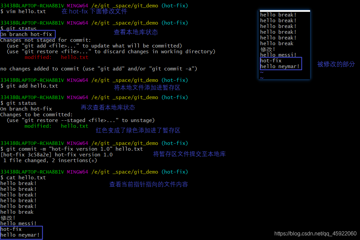The image size is (360, 240).
Task: Select the 'On branch hot-fix' status line near top
Action: tap(26, 34)
